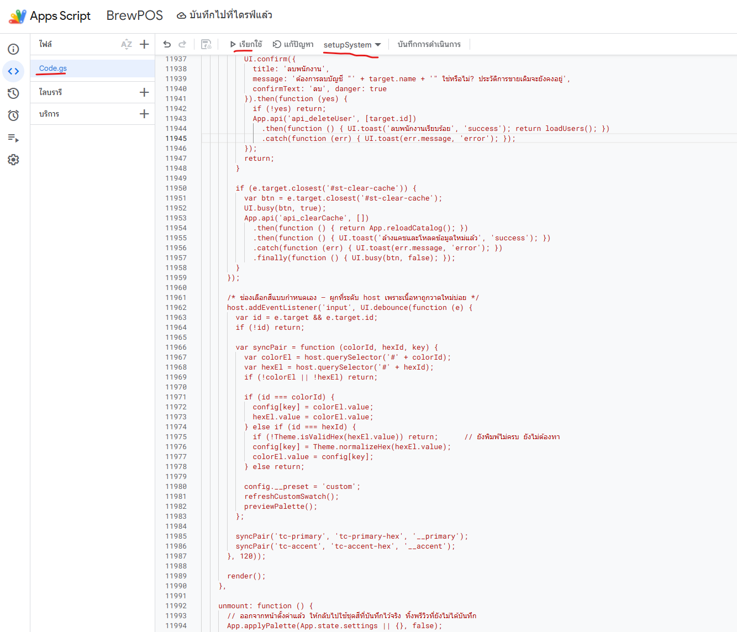Click the render(); line
This screenshot has width=737, height=632.
pos(246,576)
